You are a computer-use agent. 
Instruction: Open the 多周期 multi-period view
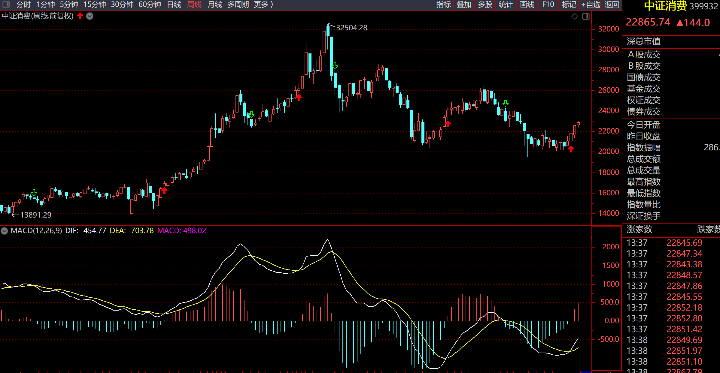238,5
